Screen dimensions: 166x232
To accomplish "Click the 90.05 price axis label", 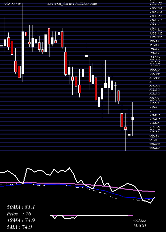I will (x=155, y=70).
